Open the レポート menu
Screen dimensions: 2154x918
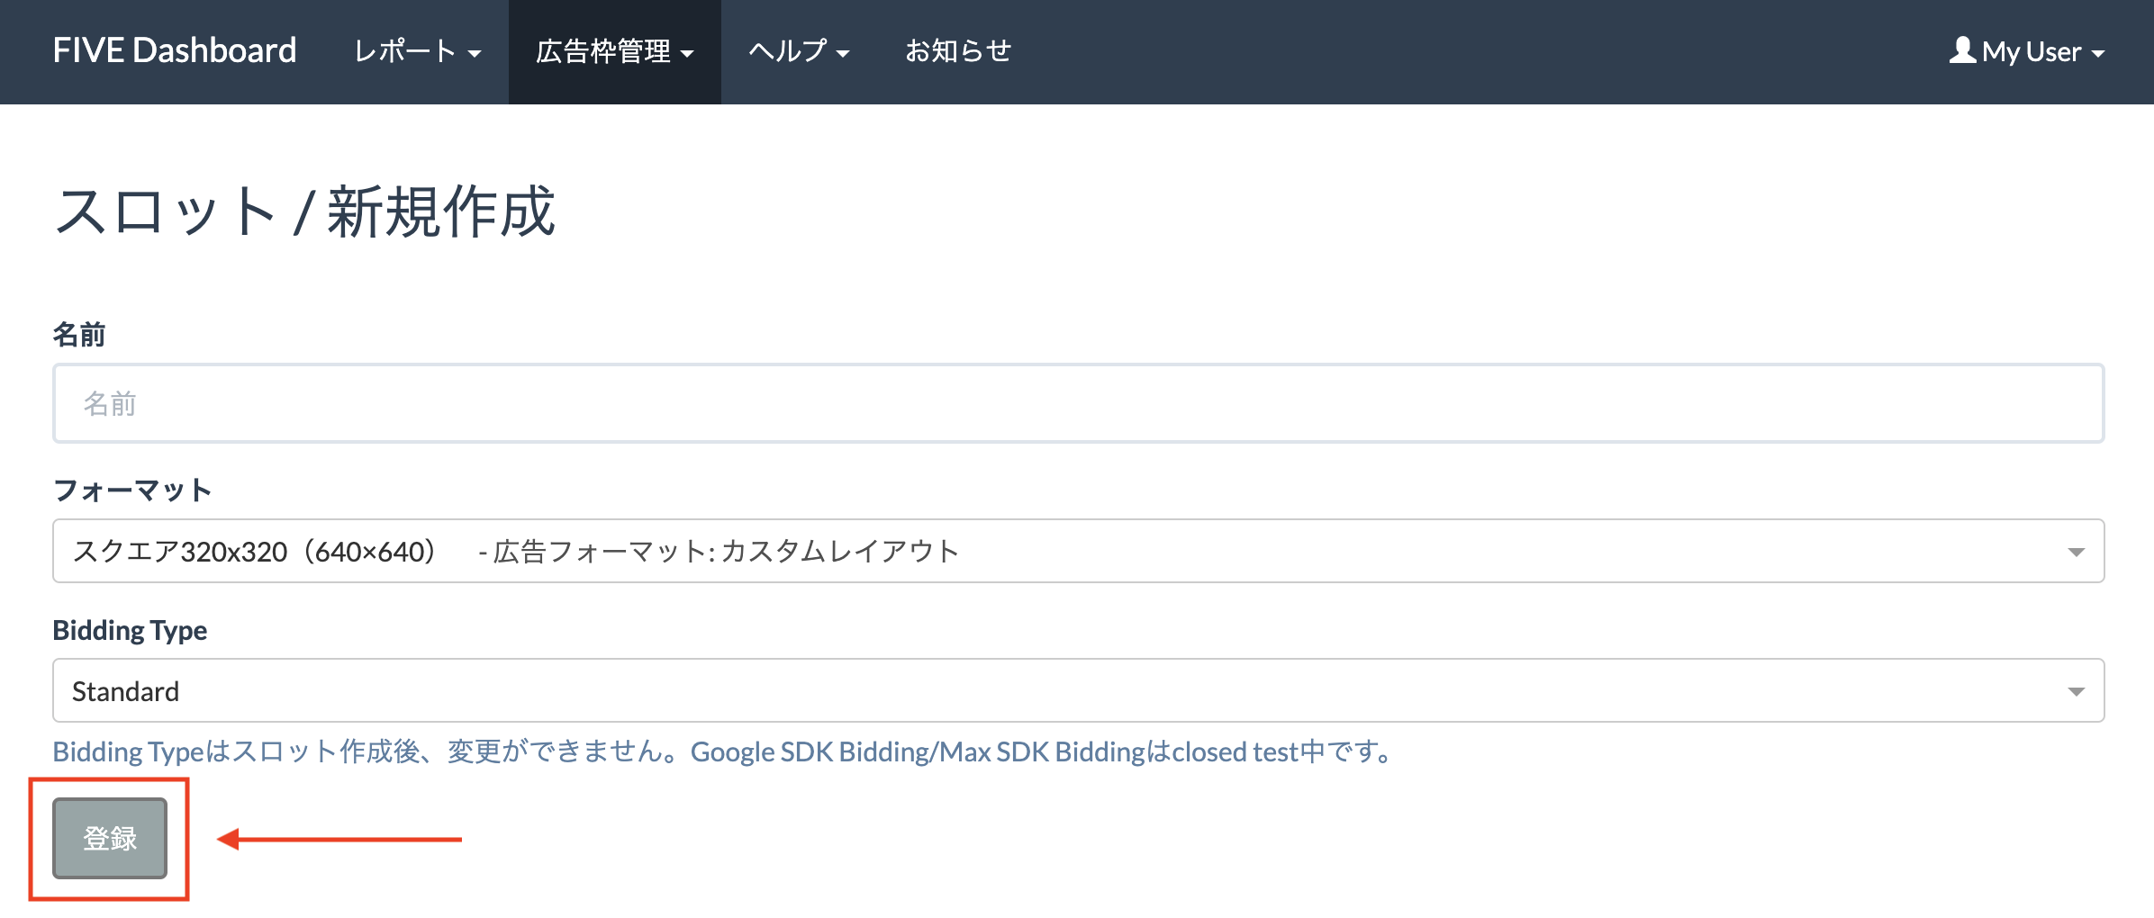click(x=416, y=51)
